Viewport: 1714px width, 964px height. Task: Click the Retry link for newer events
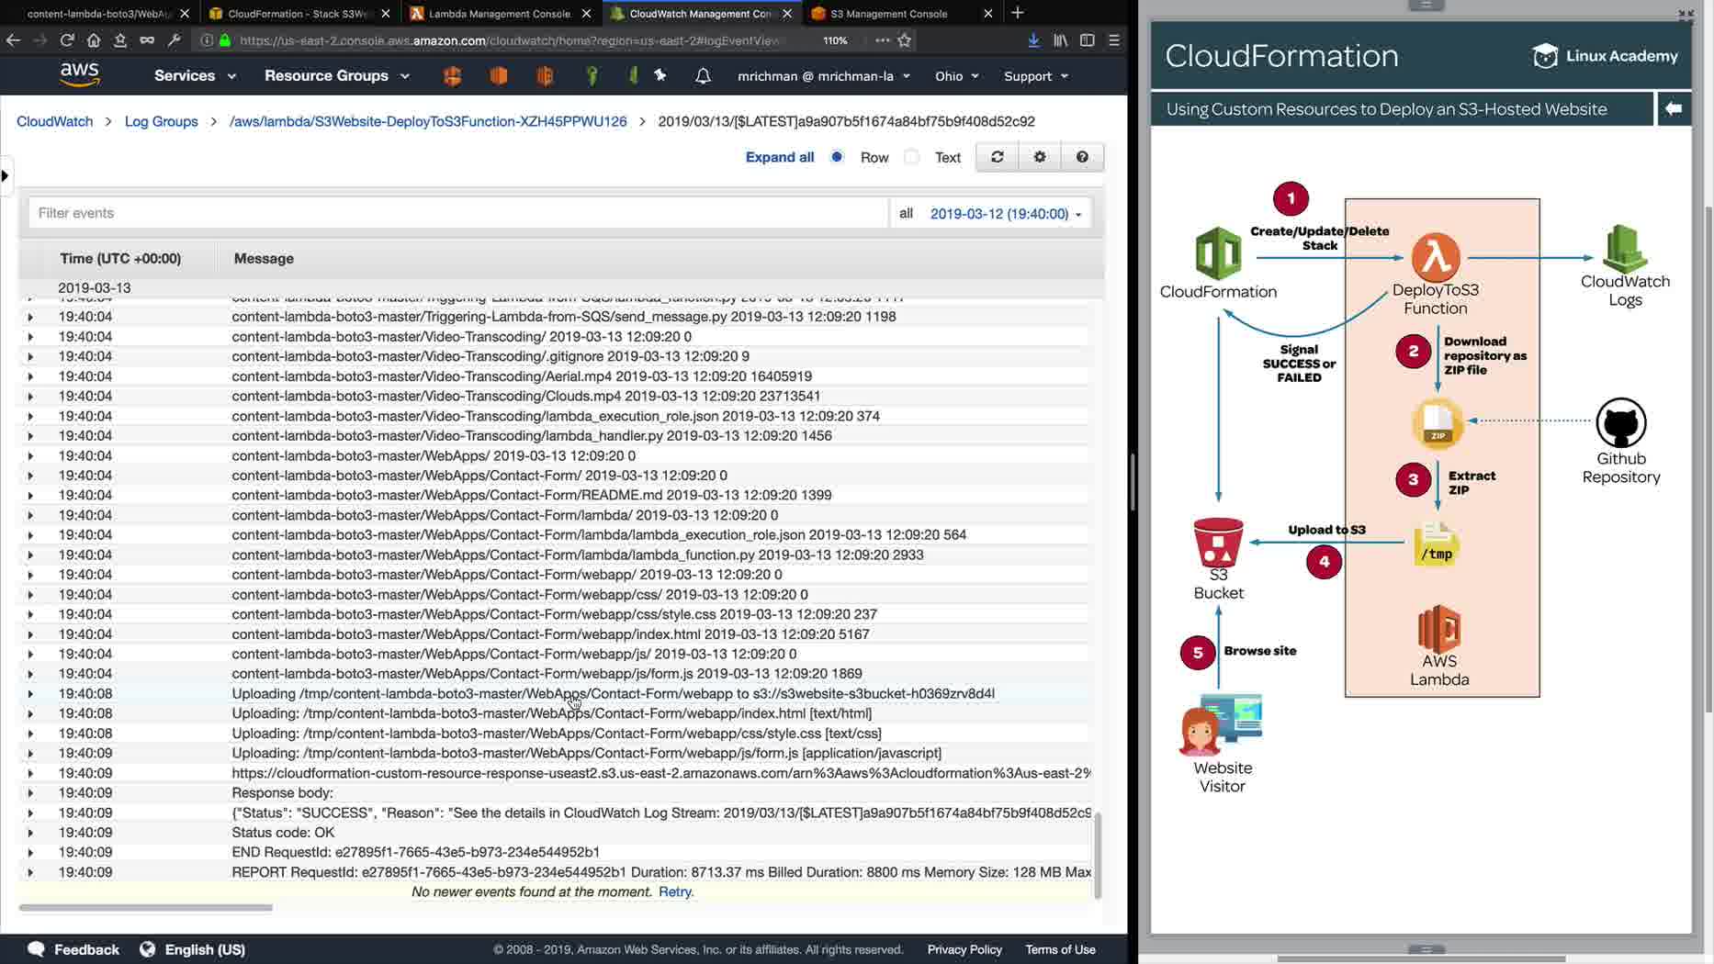point(675,891)
